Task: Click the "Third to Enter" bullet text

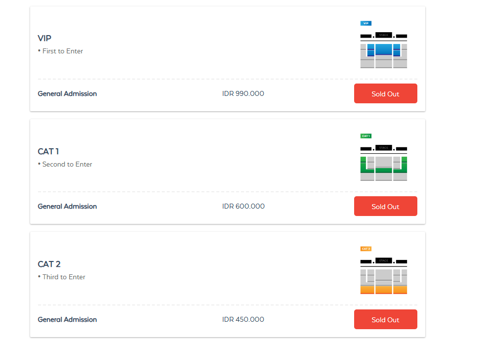Action: [64, 277]
